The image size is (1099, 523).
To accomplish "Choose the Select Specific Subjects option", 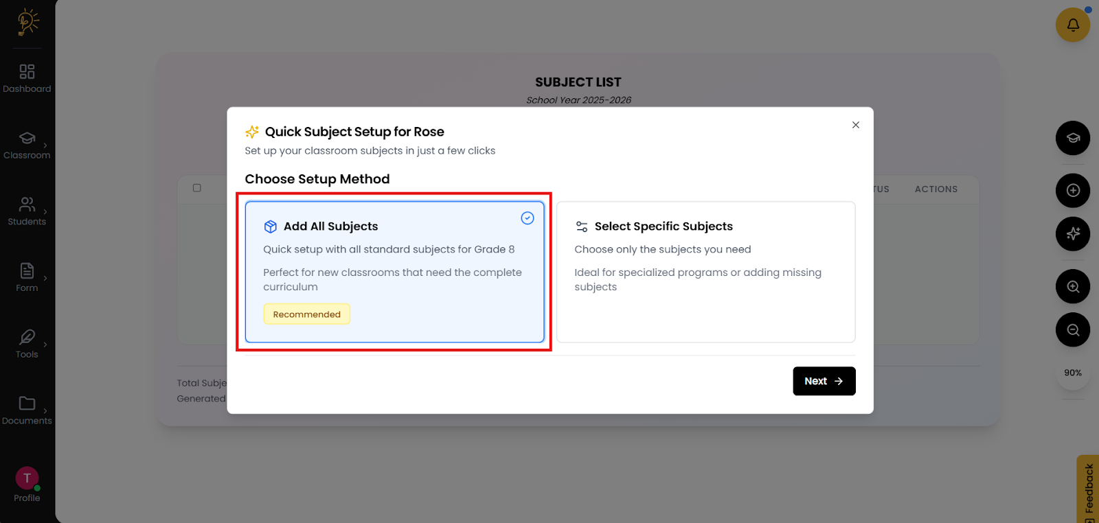I will coord(705,272).
